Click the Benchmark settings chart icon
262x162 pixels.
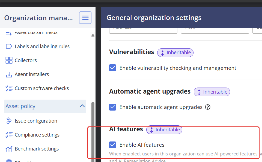tap(9, 149)
